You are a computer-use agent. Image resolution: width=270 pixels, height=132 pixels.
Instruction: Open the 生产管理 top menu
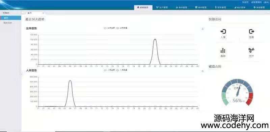[x=162, y=7]
